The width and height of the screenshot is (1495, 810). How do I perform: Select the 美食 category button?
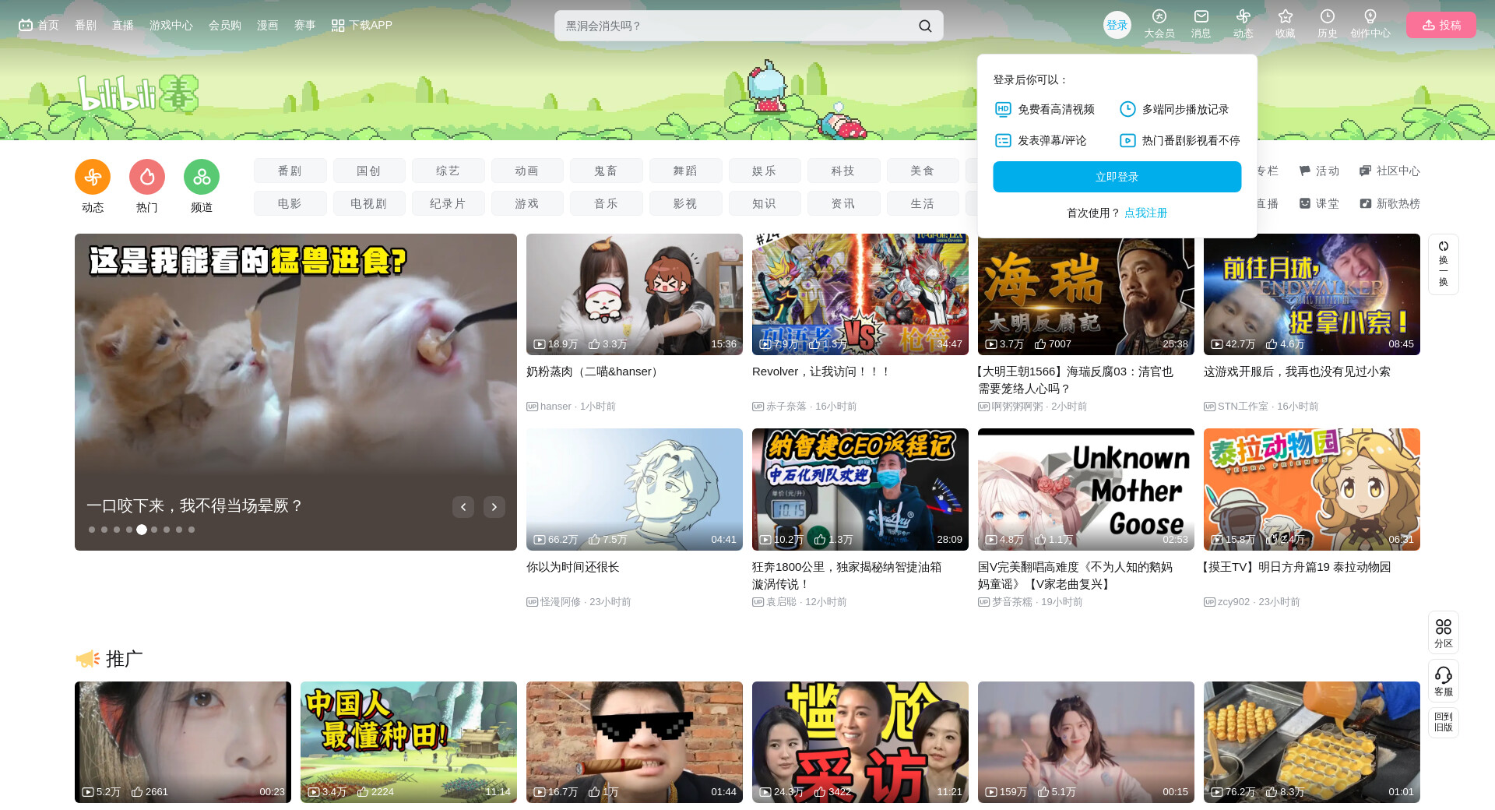coord(923,171)
